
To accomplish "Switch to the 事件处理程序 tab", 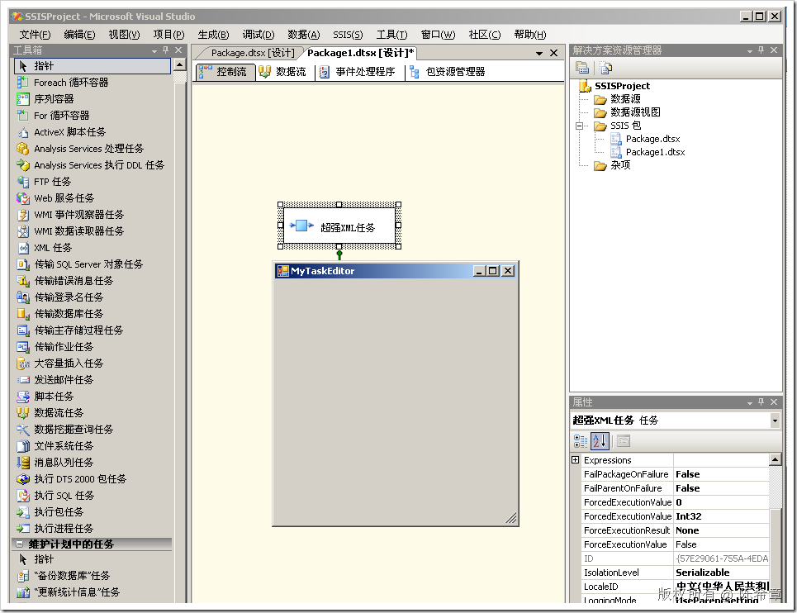I will [358, 72].
